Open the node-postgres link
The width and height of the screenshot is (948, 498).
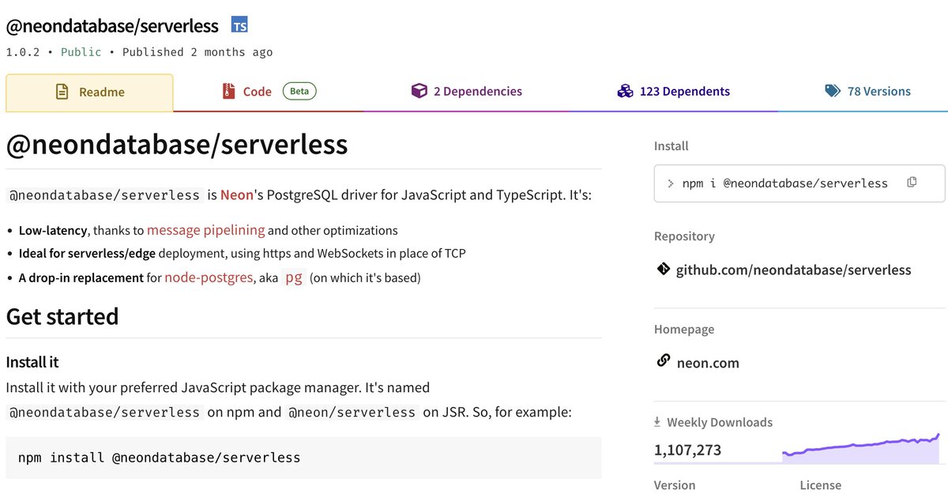coord(209,277)
